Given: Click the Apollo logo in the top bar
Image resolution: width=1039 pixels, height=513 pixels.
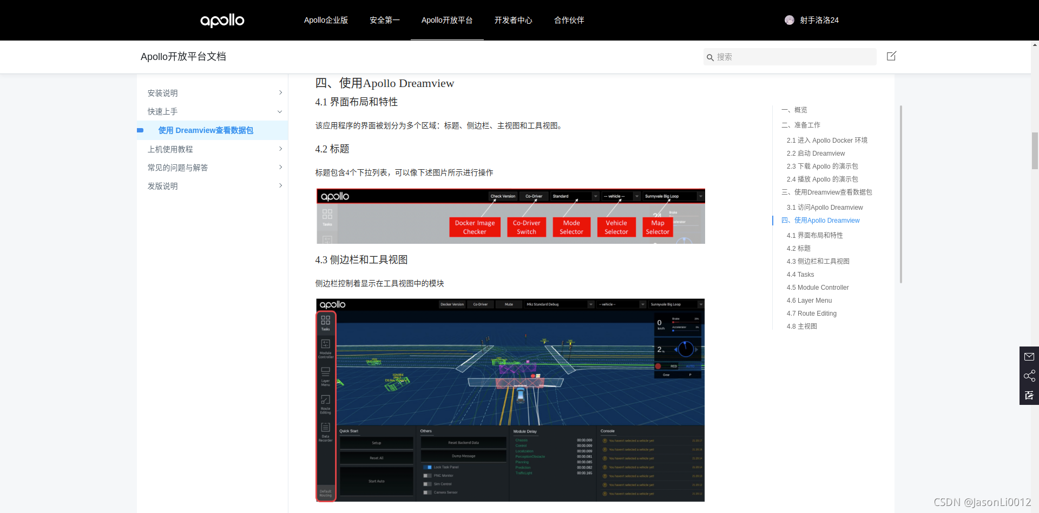Looking at the screenshot, I should pyautogui.click(x=222, y=21).
